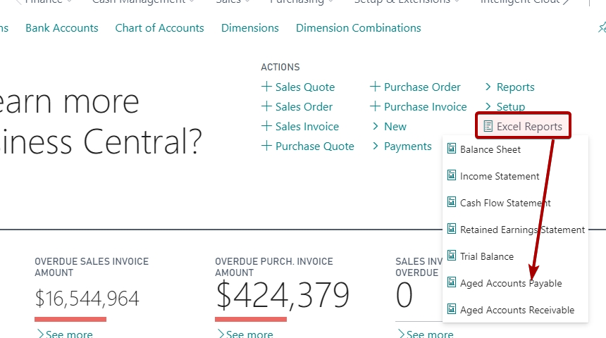The width and height of the screenshot is (606, 338).
Task: Click the Aged Accounts Payable icon
Action: [452, 282]
